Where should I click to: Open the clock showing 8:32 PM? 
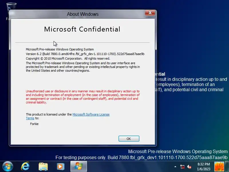(204, 164)
